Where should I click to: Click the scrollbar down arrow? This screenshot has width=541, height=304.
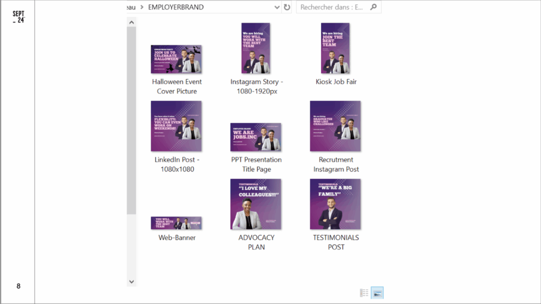pos(132,282)
